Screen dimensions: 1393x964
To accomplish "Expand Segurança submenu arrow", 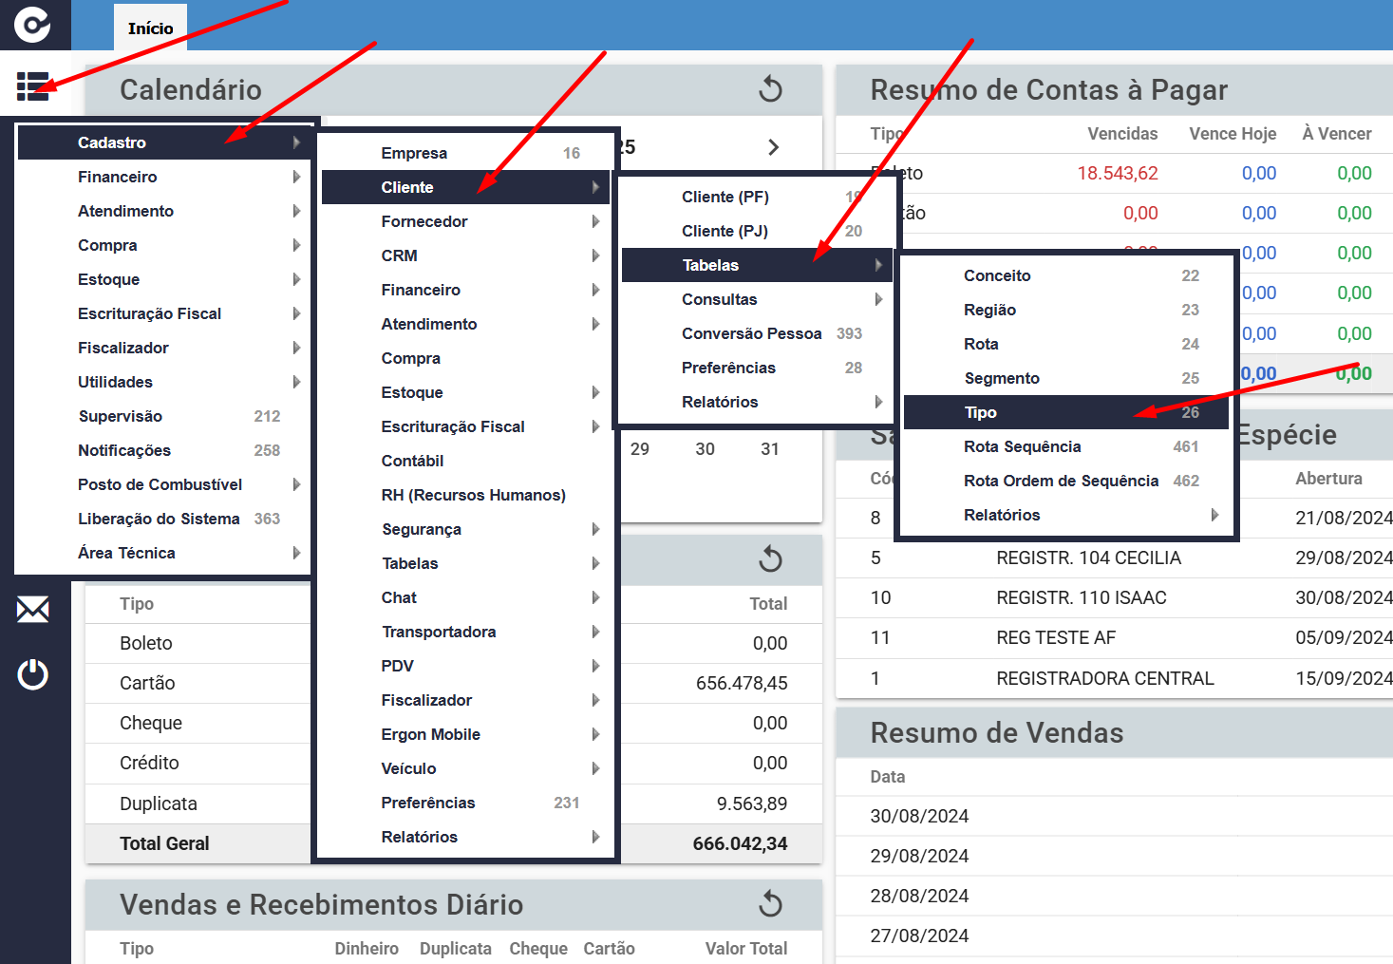I will [x=595, y=529].
